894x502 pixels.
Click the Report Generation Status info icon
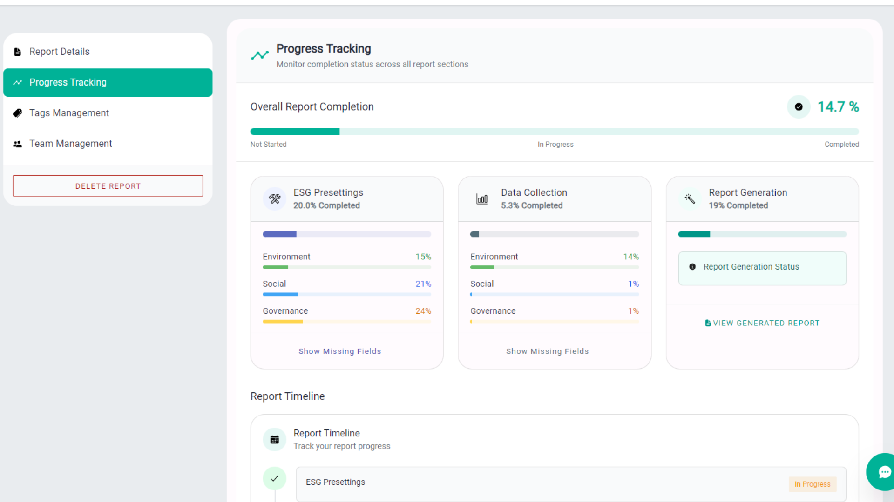[x=692, y=267]
